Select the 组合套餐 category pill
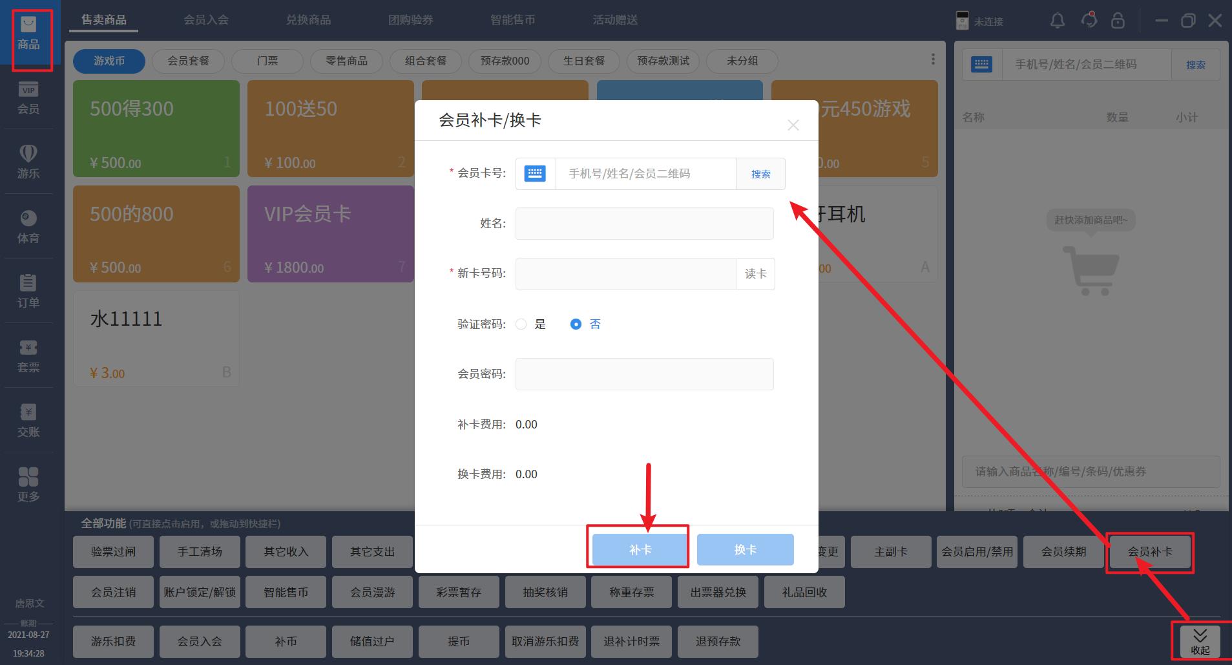This screenshot has width=1232, height=665. tap(426, 61)
